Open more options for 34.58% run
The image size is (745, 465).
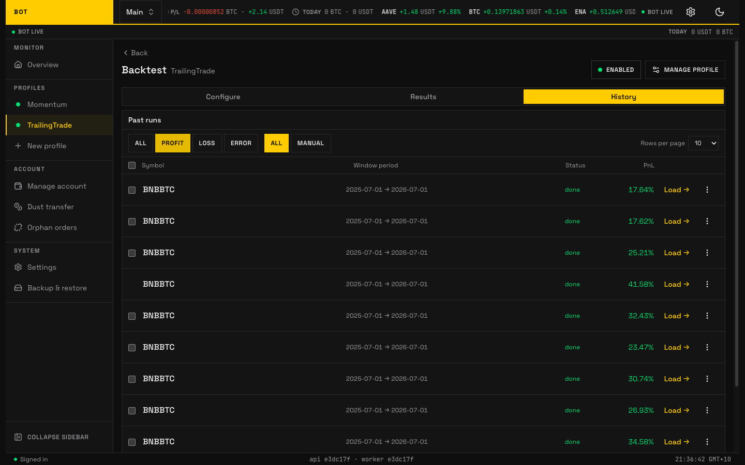coord(707,442)
